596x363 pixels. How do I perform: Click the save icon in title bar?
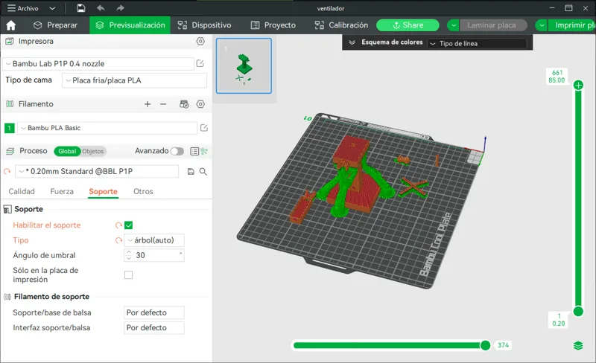(x=81, y=8)
